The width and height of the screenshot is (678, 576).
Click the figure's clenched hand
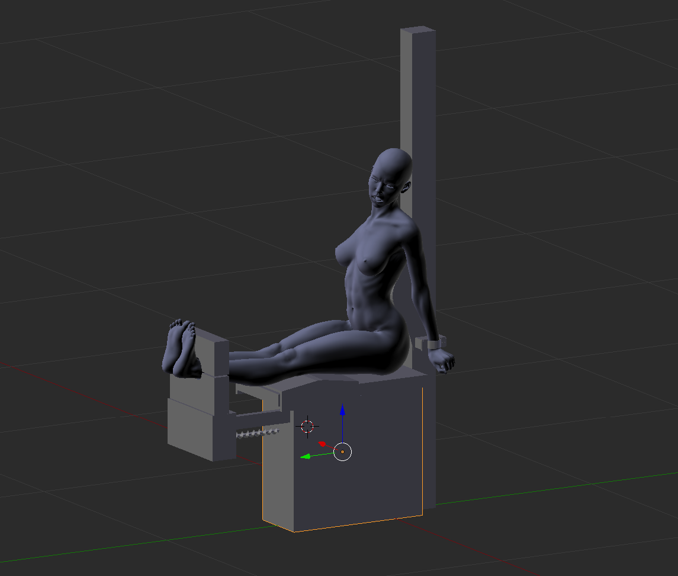tap(443, 360)
